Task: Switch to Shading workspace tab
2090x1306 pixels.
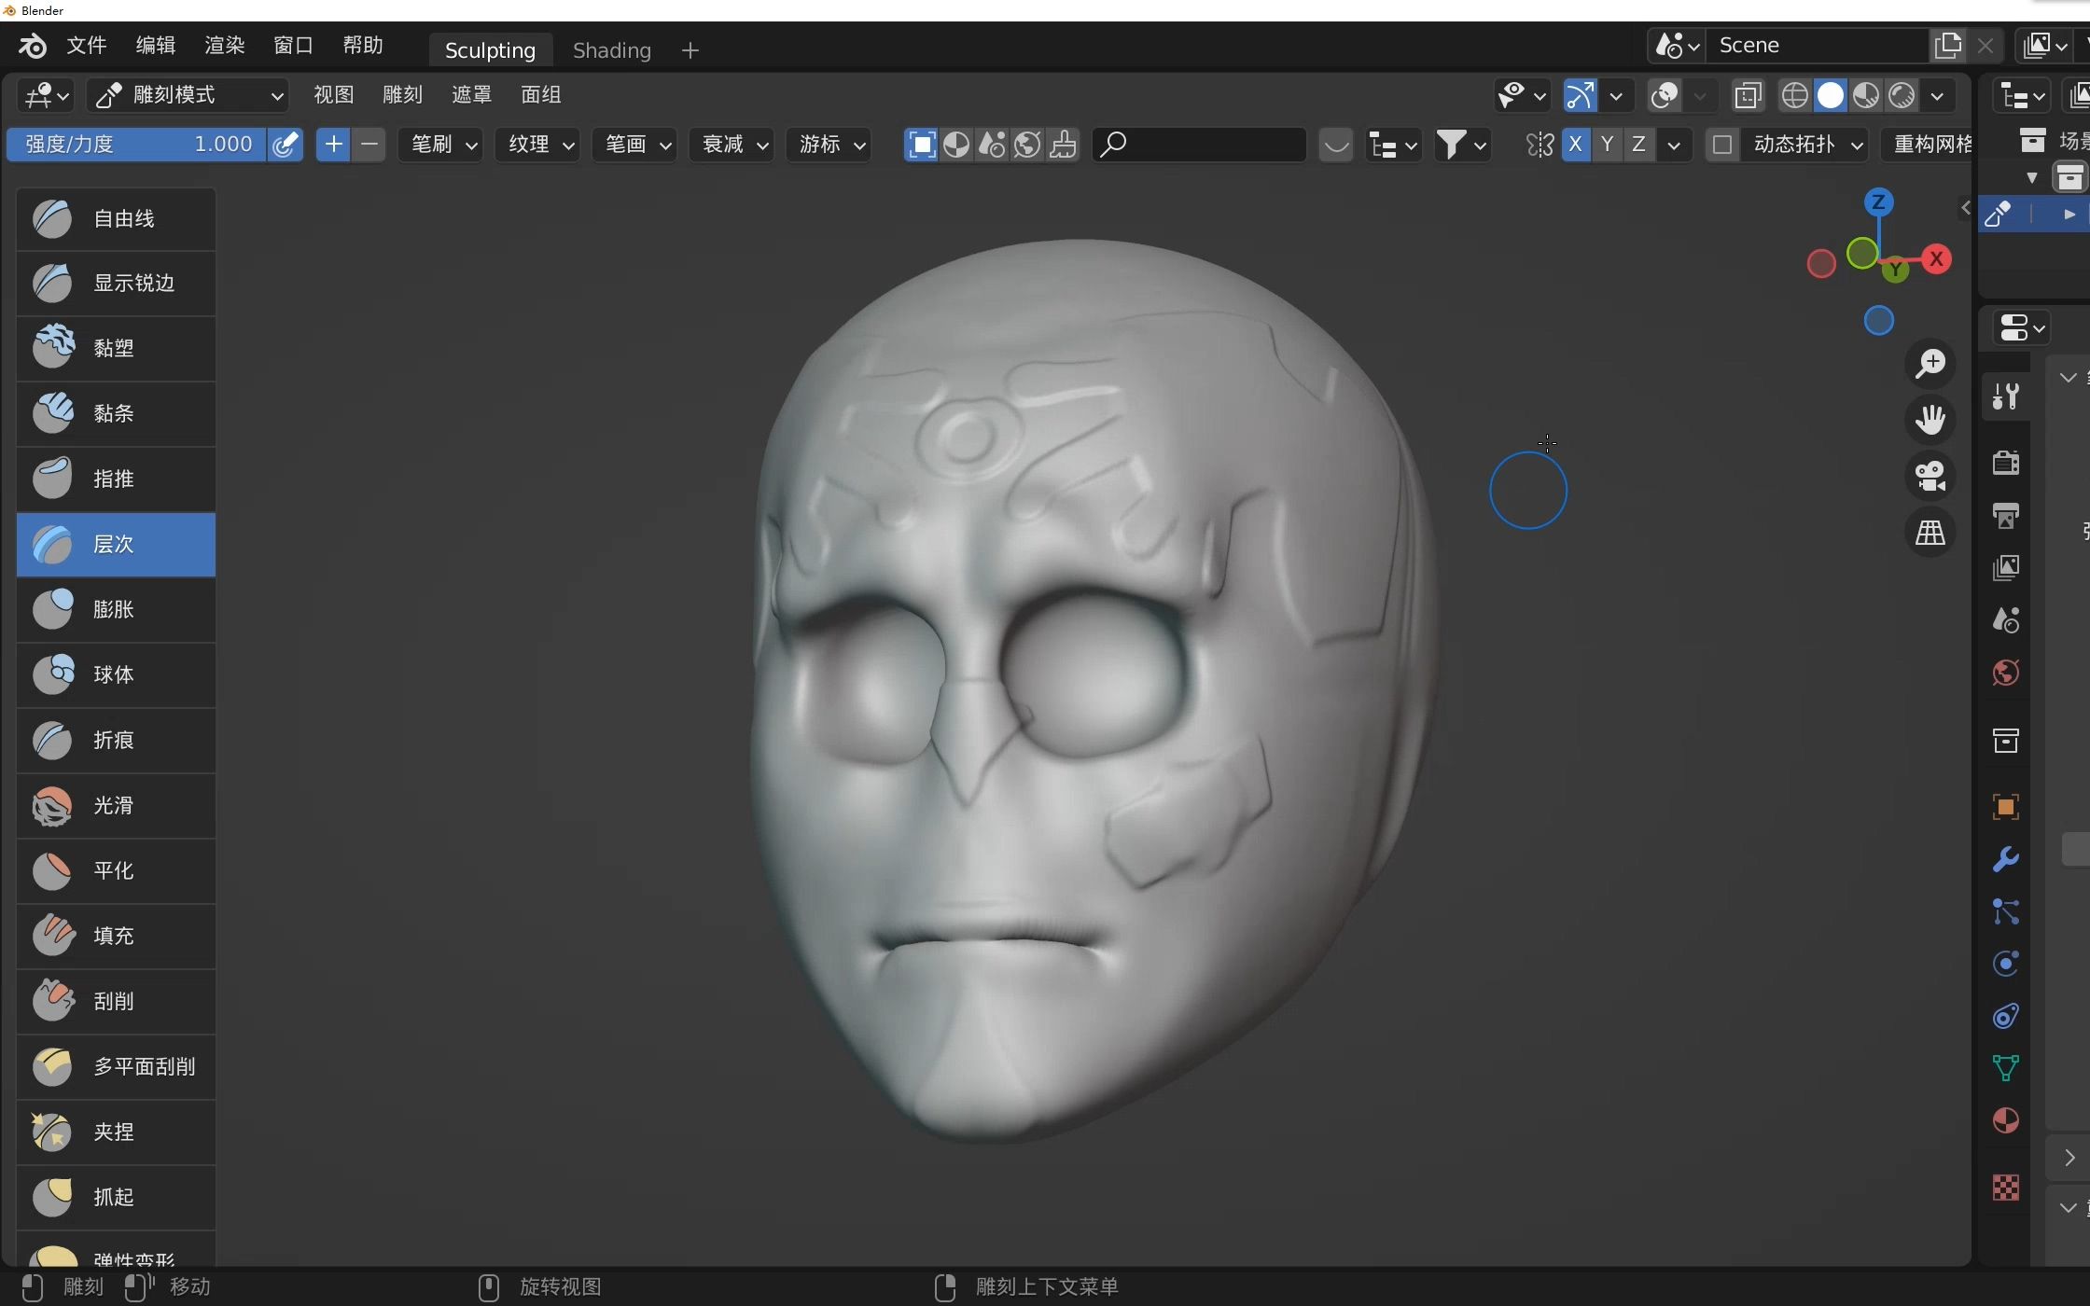Action: (612, 49)
